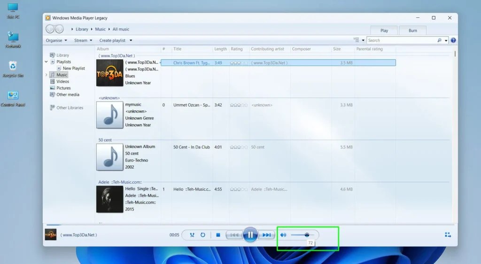Click Library in the breadcrumb
The height and width of the screenshot is (264, 481).
tap(82, 29)
